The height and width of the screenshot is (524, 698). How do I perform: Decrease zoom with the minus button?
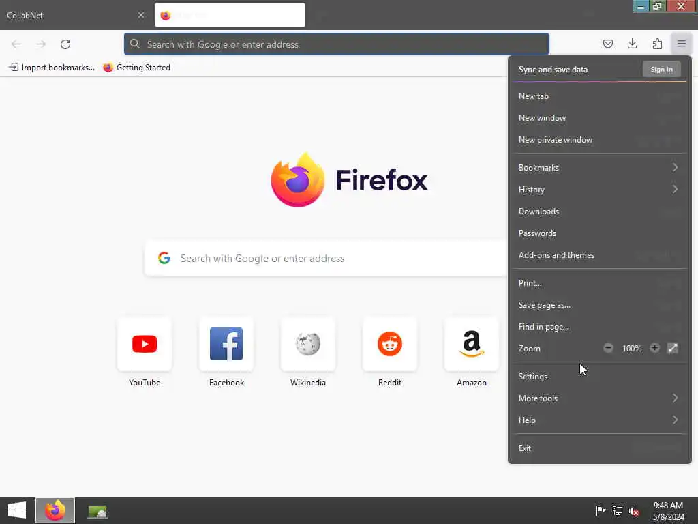pos(608,348)
